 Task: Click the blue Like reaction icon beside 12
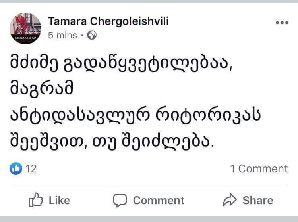16,168
